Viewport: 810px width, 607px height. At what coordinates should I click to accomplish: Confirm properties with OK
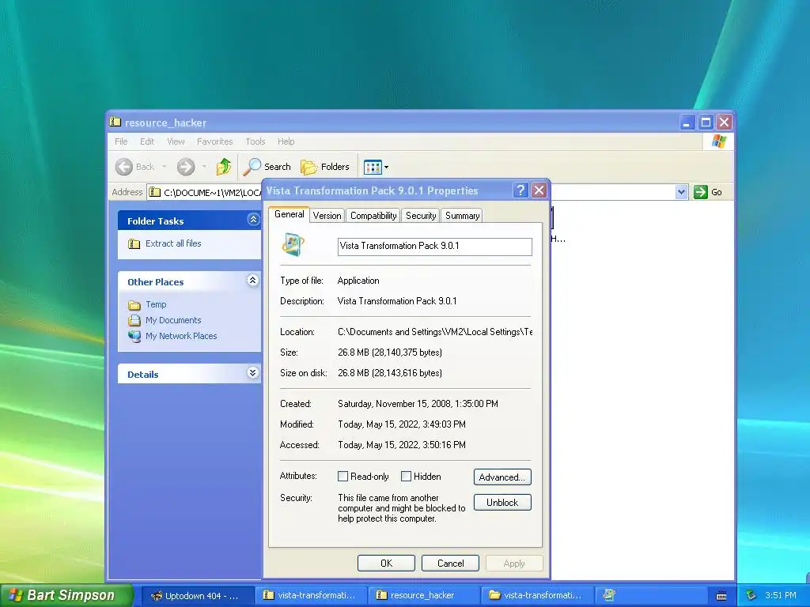coord(386,563)
